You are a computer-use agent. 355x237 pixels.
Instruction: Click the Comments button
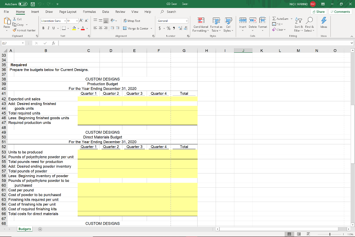point(340,12)
